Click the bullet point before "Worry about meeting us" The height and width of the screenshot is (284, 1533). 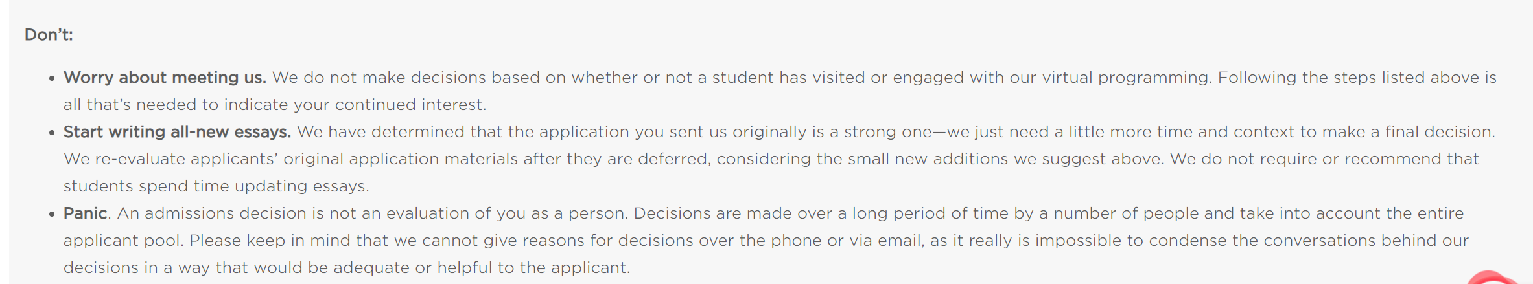coord(52,78)
